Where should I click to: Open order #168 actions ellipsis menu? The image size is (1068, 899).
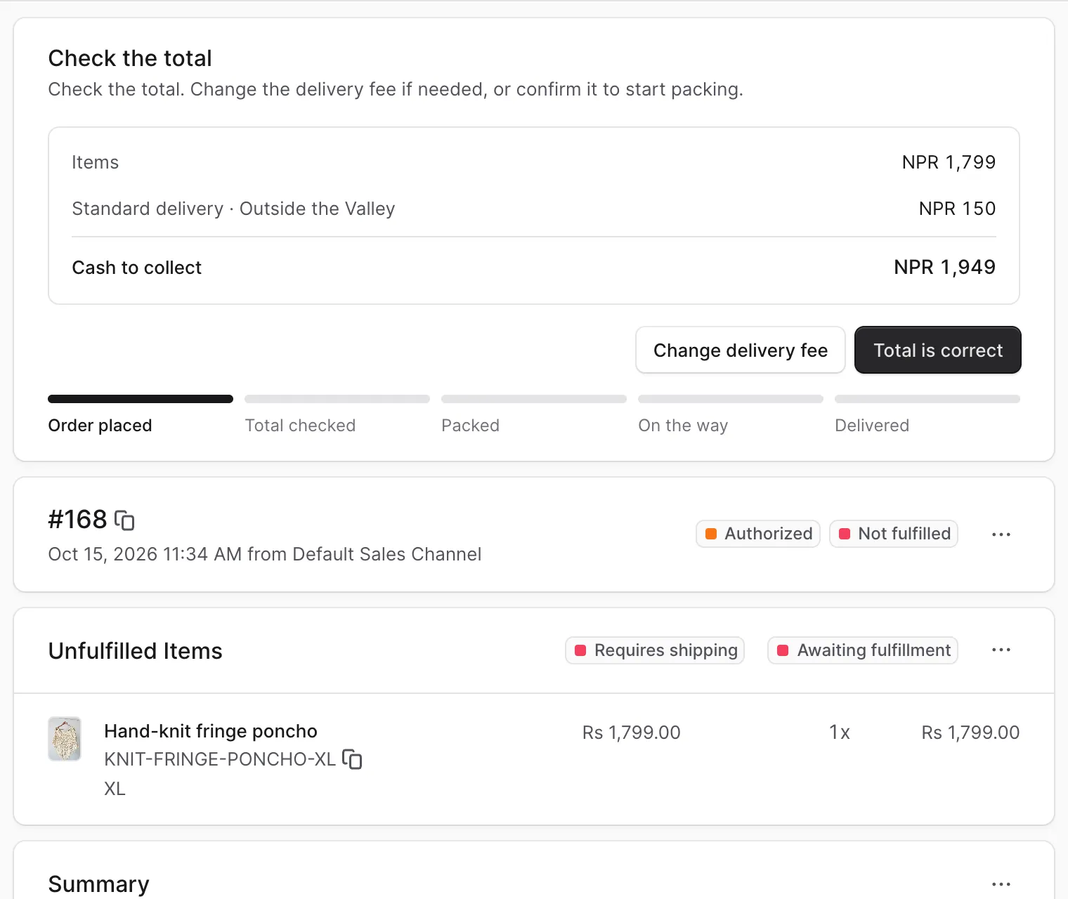click(1001, 534)
